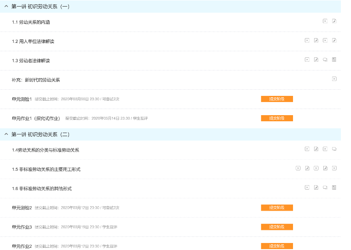The height and width of the screenshot is (250, 351).
Task: Play last video icon in 1.5 row
Action: click(x=334, y=168)
